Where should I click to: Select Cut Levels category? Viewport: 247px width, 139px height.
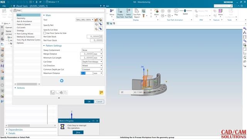coord(21,27)
